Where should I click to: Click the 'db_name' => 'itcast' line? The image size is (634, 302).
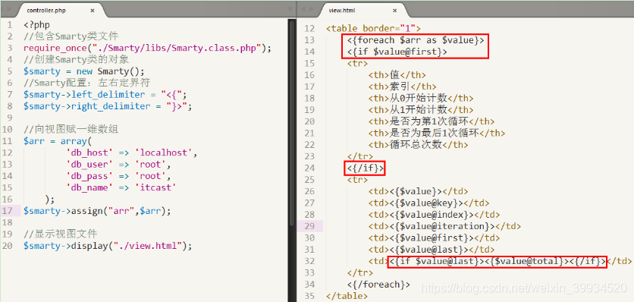(121, 187)
